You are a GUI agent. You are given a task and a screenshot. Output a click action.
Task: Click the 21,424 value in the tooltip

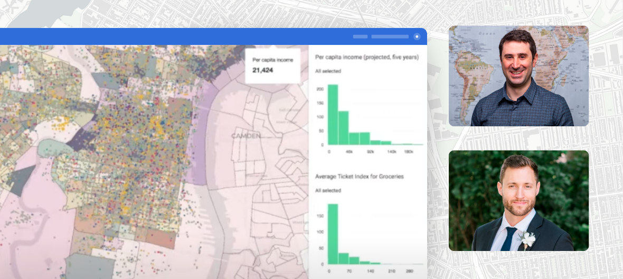coord(262,70)
